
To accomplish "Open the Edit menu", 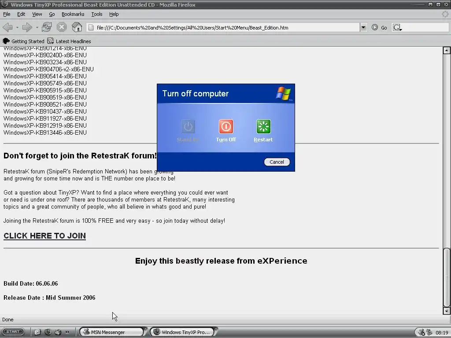I will [21, 14].
